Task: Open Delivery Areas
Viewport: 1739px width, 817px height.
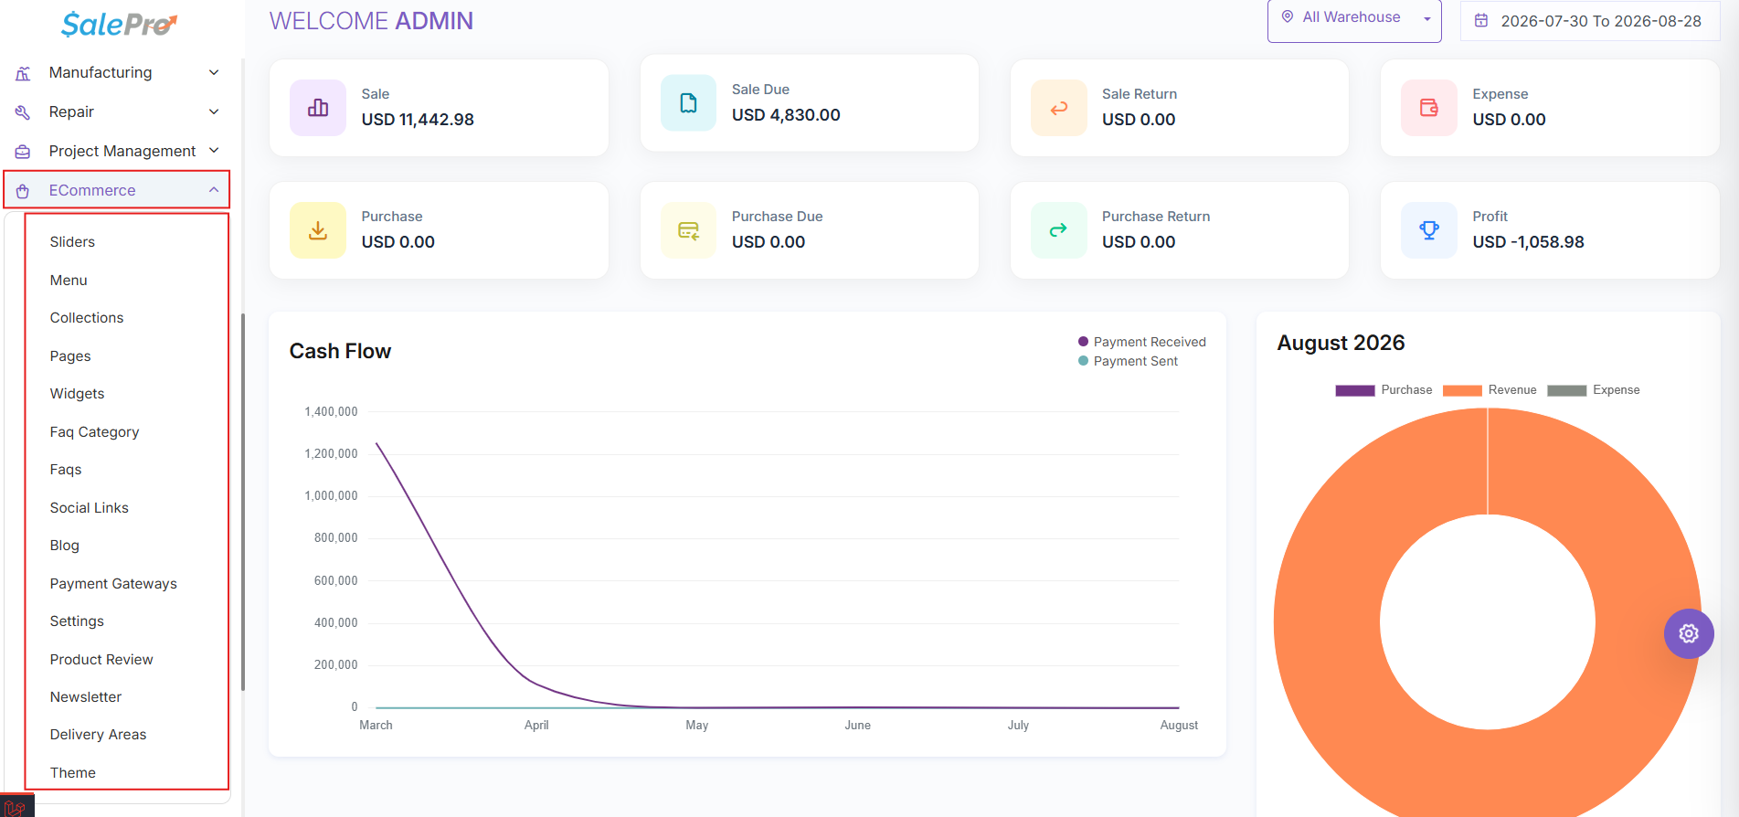Action: (x=98, y=734)
